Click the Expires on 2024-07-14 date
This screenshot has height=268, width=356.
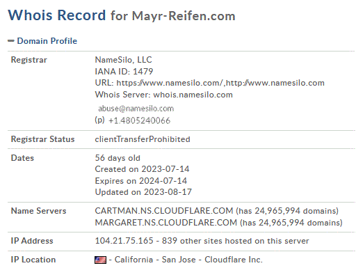tap(141, 181)
